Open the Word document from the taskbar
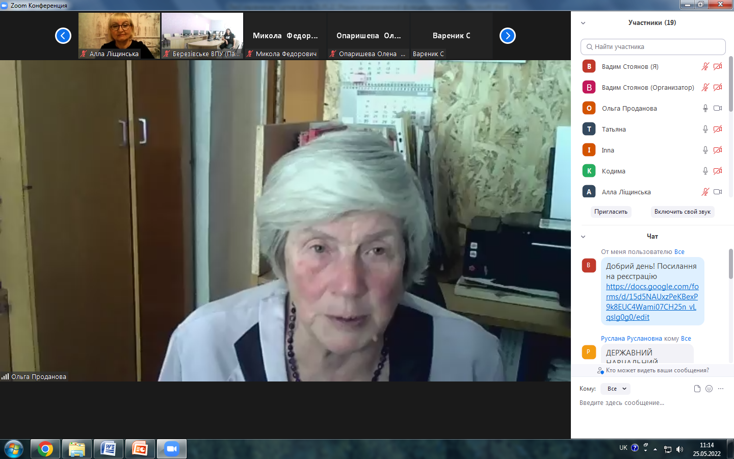The width and height of the screenshot is (734, 459). click(x=108, y=449)
